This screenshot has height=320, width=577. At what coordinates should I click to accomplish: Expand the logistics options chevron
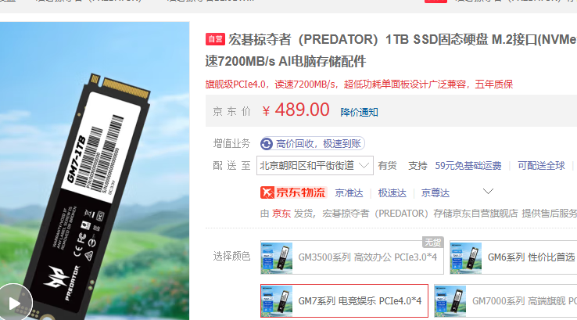[x=488, y=192]
